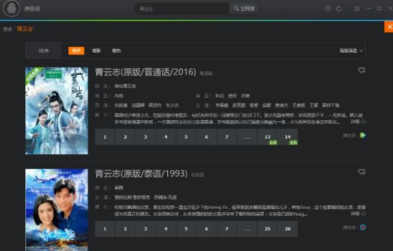The height and width of the screenshot is (251, 393).
Task: Favorite the 1993 Thai series with the heart icon
Action: pos(362,172)
